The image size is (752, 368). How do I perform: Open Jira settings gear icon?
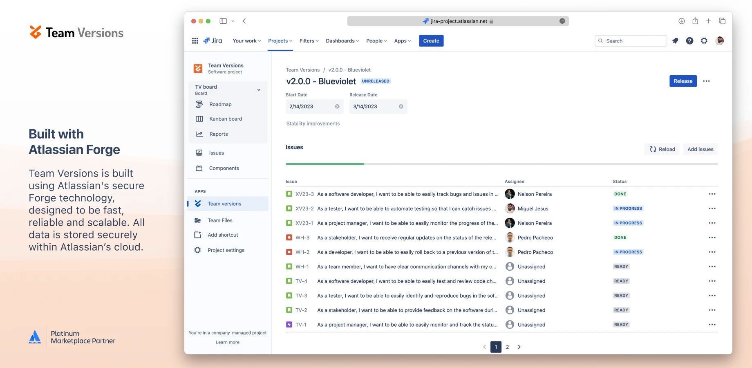point(704,41)
